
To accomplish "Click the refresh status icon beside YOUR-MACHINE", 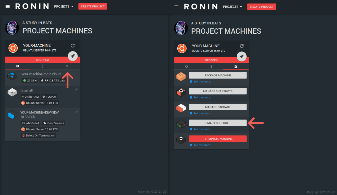I will coord(73,45).
